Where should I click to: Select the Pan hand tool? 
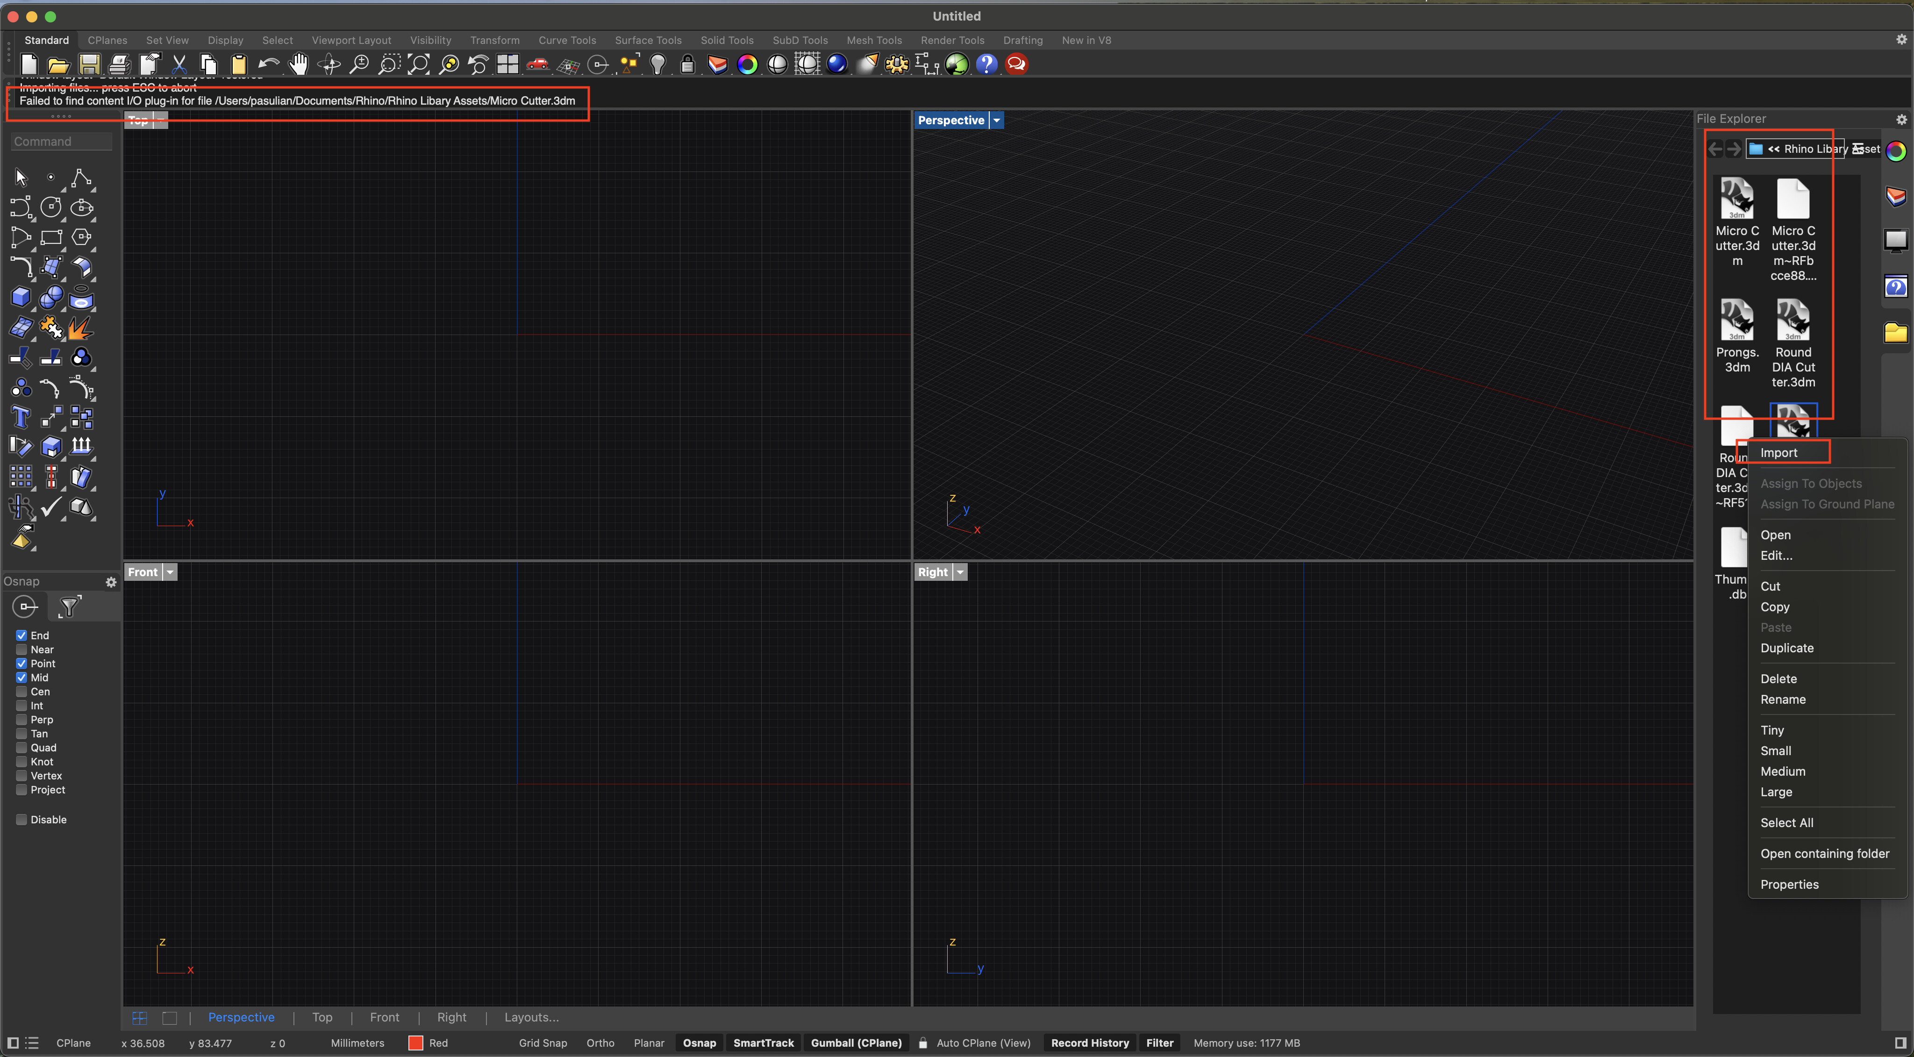click(x=299, y=64)
